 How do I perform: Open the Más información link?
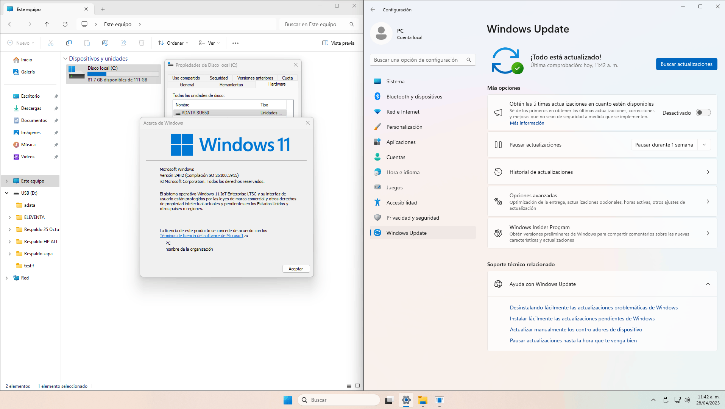527,123
